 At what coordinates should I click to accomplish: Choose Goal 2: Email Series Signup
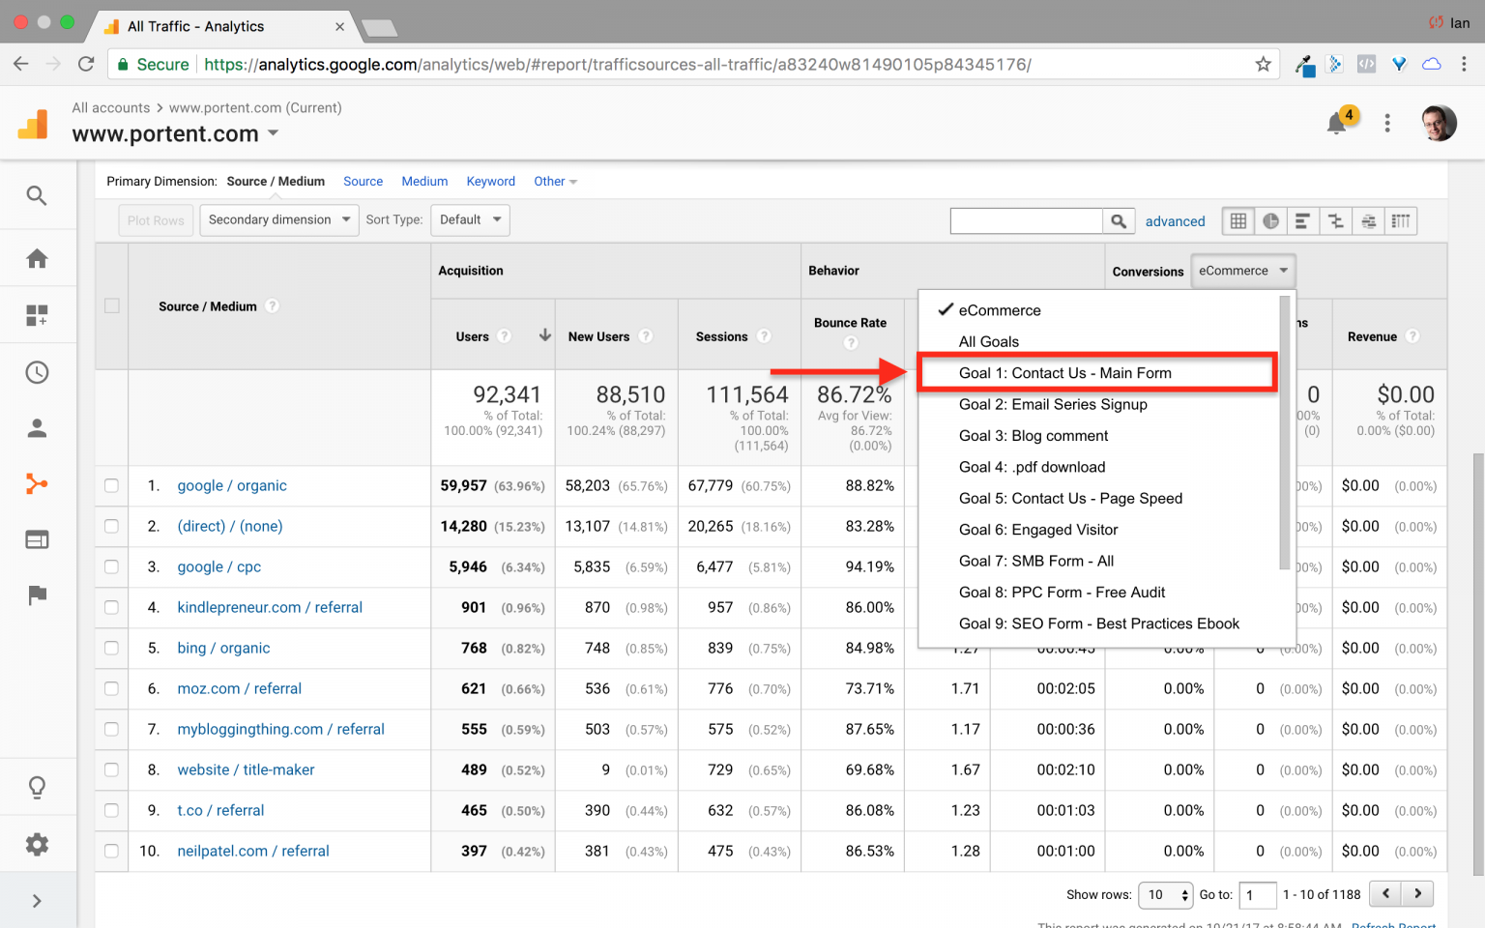click(1053, 404)
